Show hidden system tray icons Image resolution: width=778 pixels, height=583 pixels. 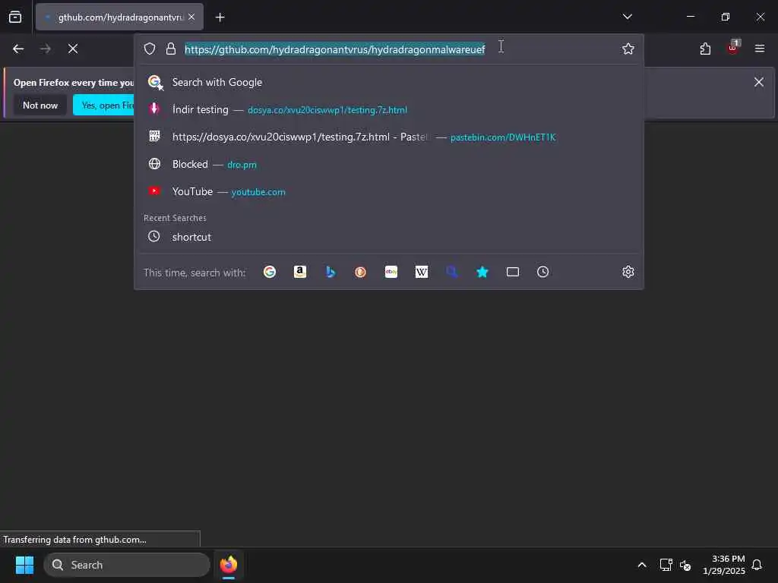[641, 565]
